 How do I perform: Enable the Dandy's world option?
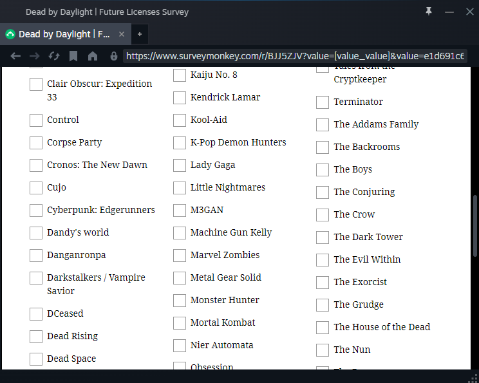click(36, 233)
